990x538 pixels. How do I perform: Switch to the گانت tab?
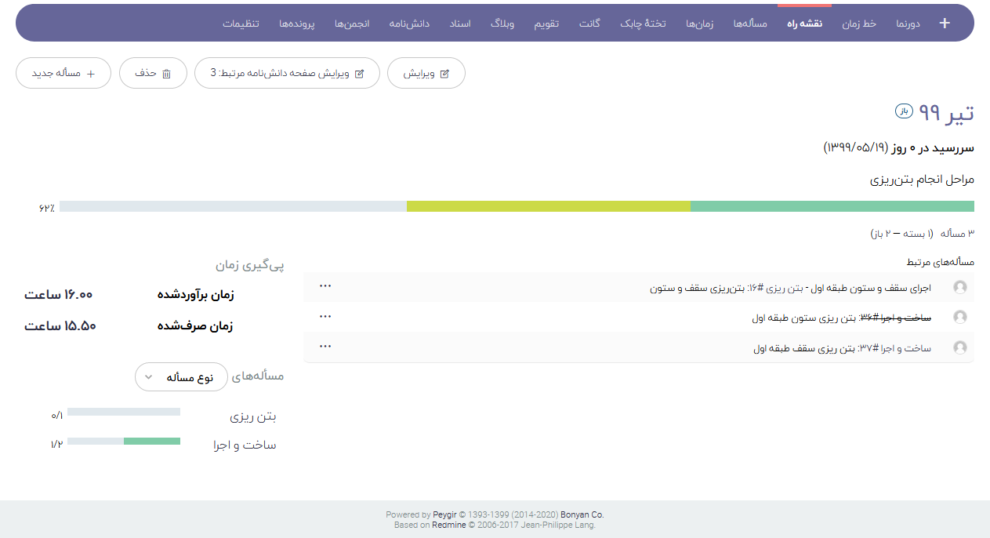[589, 24]
